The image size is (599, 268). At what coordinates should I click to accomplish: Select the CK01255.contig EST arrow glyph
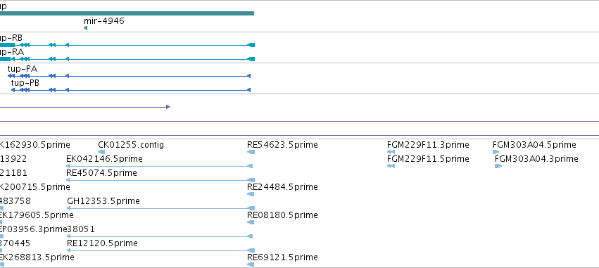click(101, 152)
